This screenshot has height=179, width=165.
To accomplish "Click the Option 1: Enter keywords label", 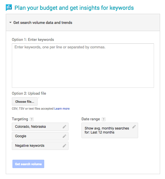I will click(x=33, y=40).
